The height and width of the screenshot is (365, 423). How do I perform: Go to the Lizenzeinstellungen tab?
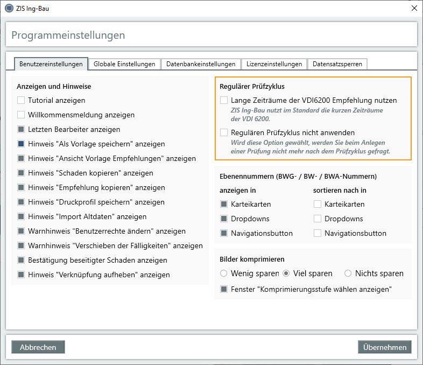274,64
